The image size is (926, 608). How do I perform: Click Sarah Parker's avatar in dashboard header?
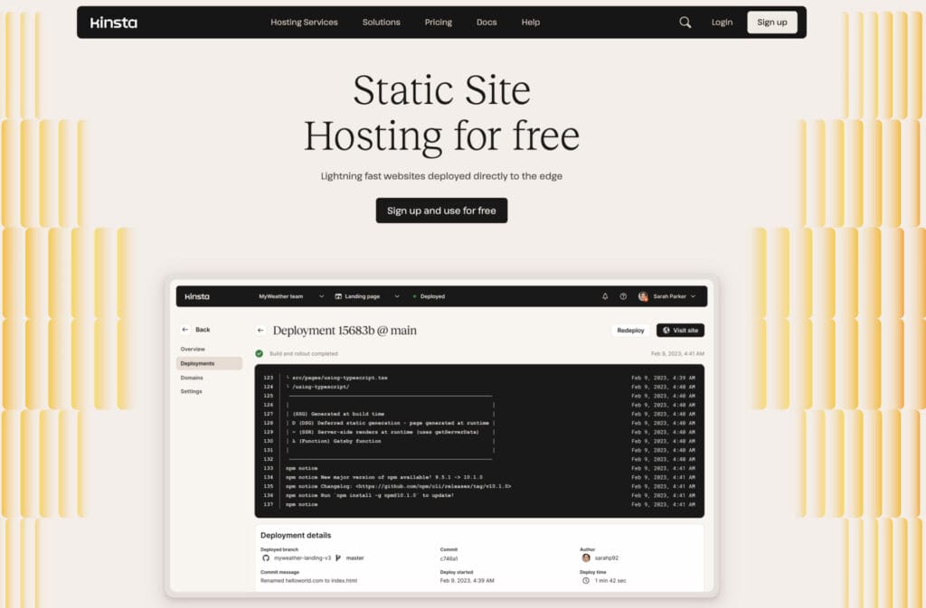[643, 296]
